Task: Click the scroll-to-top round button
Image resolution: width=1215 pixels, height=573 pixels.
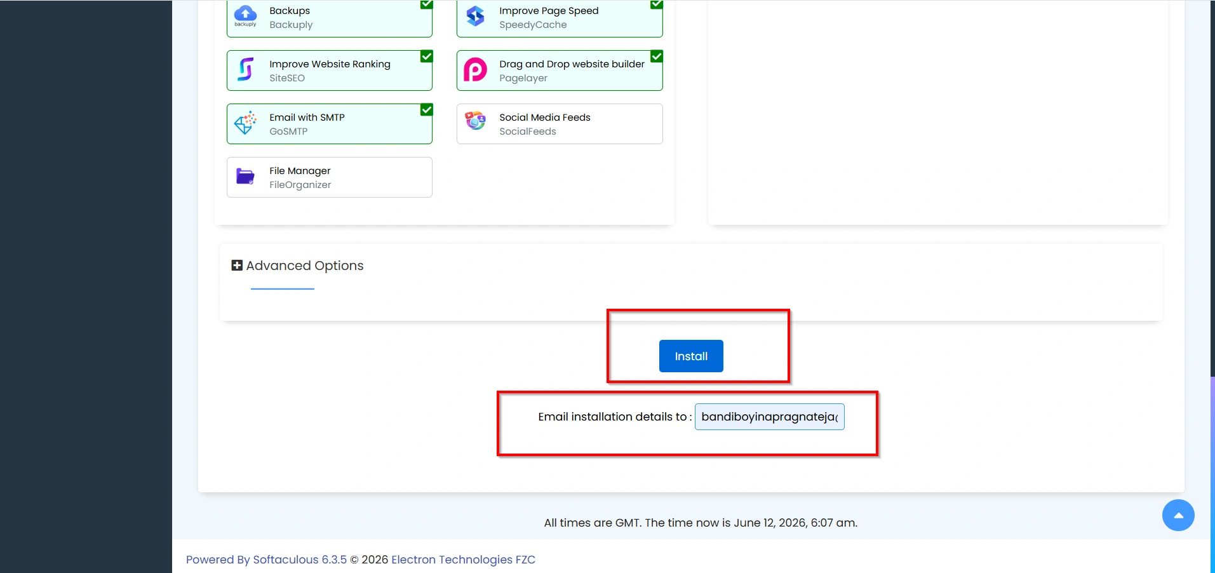Action: pos(1178,515)
